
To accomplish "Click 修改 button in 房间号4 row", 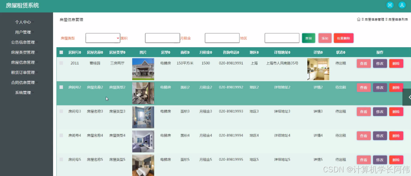I will click(380, 136).
